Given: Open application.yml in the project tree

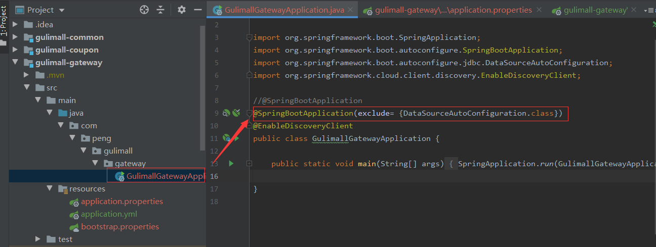Looking at the screenshot, I should click(x=109, y=214).
